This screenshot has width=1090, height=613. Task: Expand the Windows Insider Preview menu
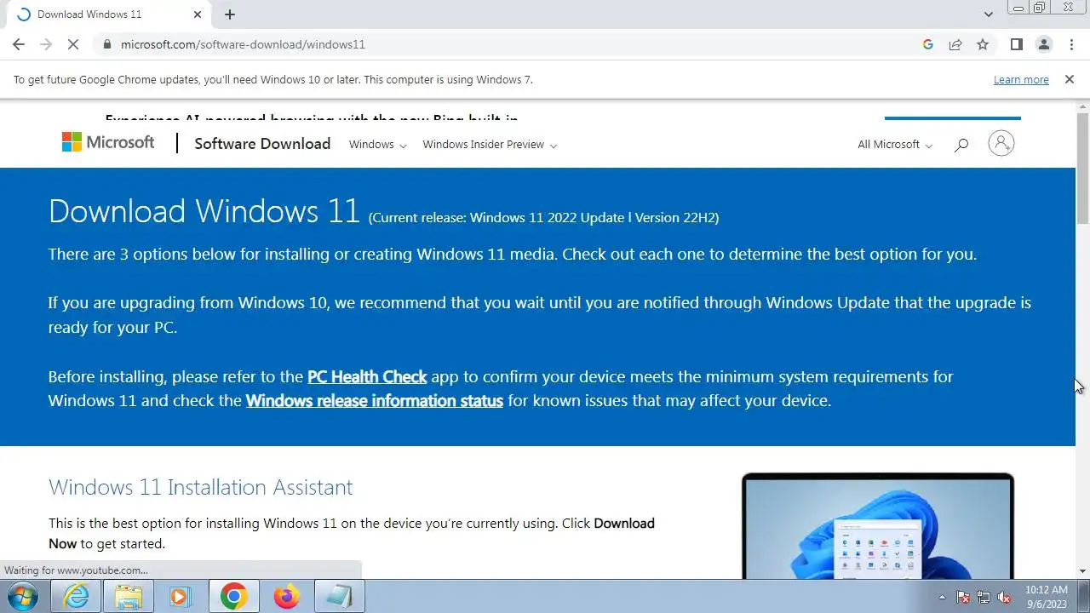(x=490, y=145)
